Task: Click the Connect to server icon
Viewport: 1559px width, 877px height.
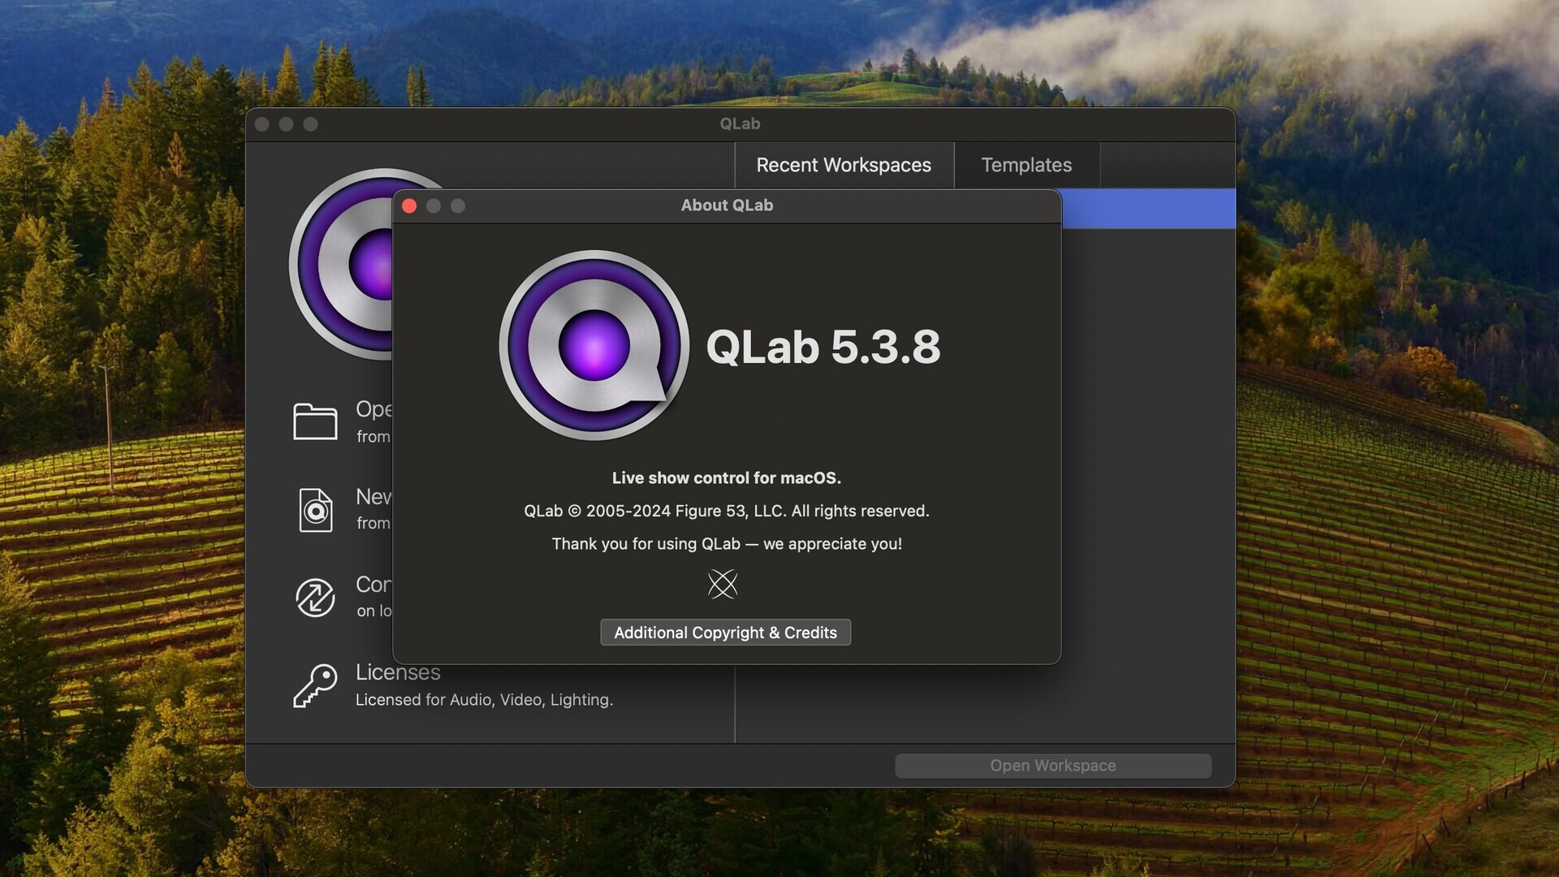Action: coord(315,597)
